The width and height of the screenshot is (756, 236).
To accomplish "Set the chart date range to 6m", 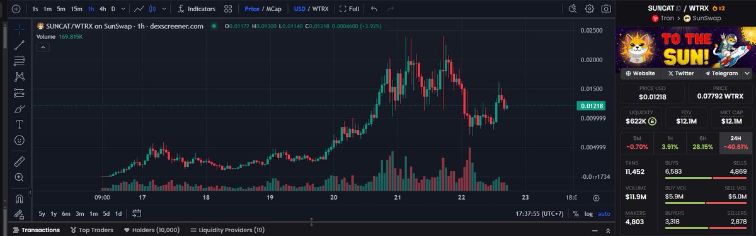I will [66, 214].
